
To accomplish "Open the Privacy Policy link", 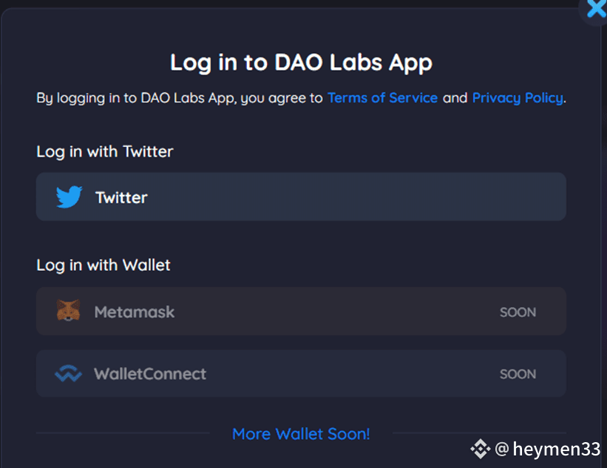I will (x=518, y=97).
